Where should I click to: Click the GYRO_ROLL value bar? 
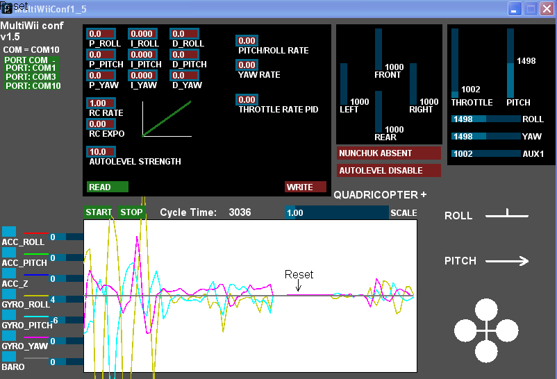point(66,299)
